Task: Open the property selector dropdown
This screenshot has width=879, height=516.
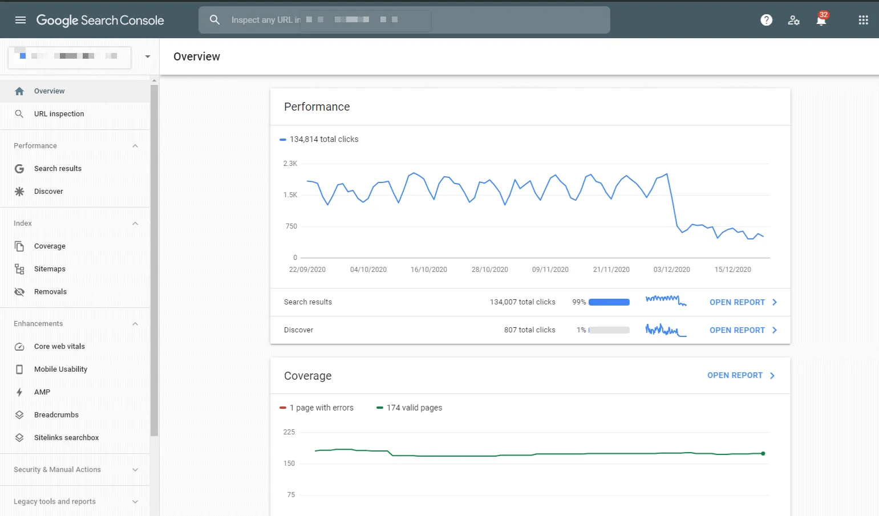Action: pyautogui.click(x=147, y=57)
